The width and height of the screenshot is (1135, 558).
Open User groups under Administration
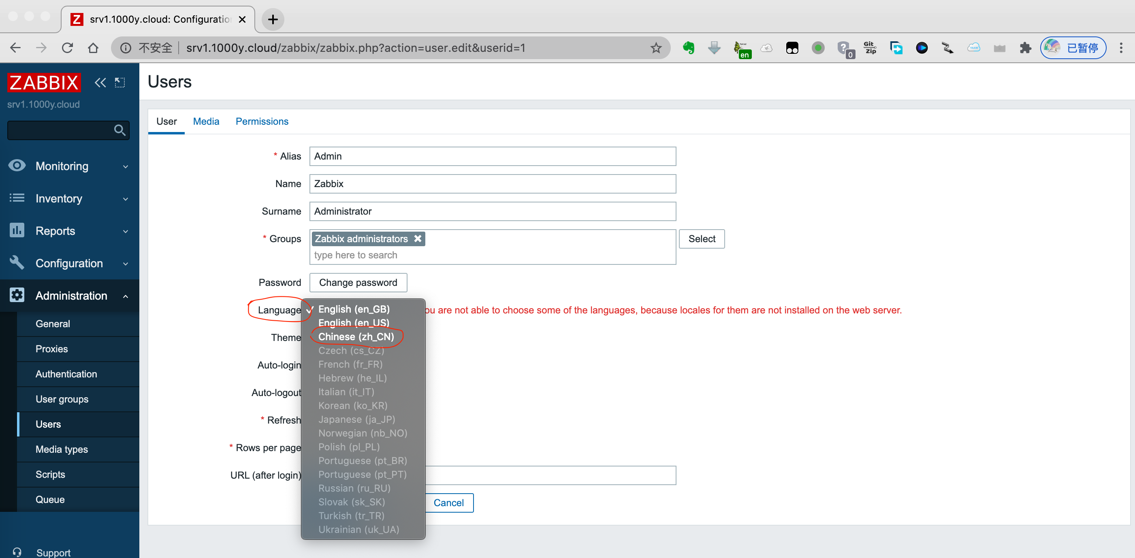click(x=78, y=399)
